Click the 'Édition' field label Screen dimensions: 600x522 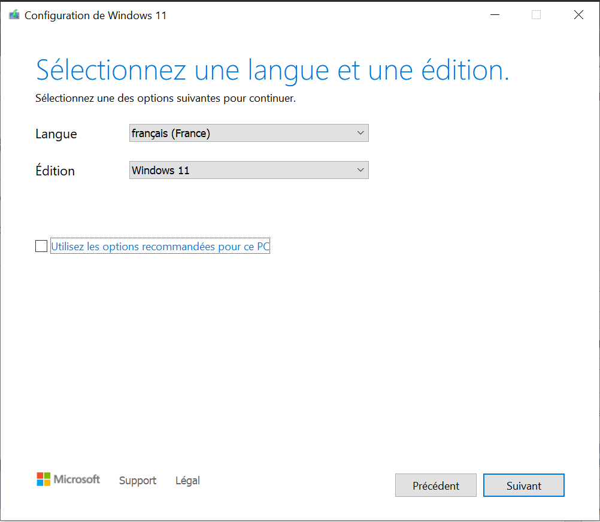pos(55,170)
